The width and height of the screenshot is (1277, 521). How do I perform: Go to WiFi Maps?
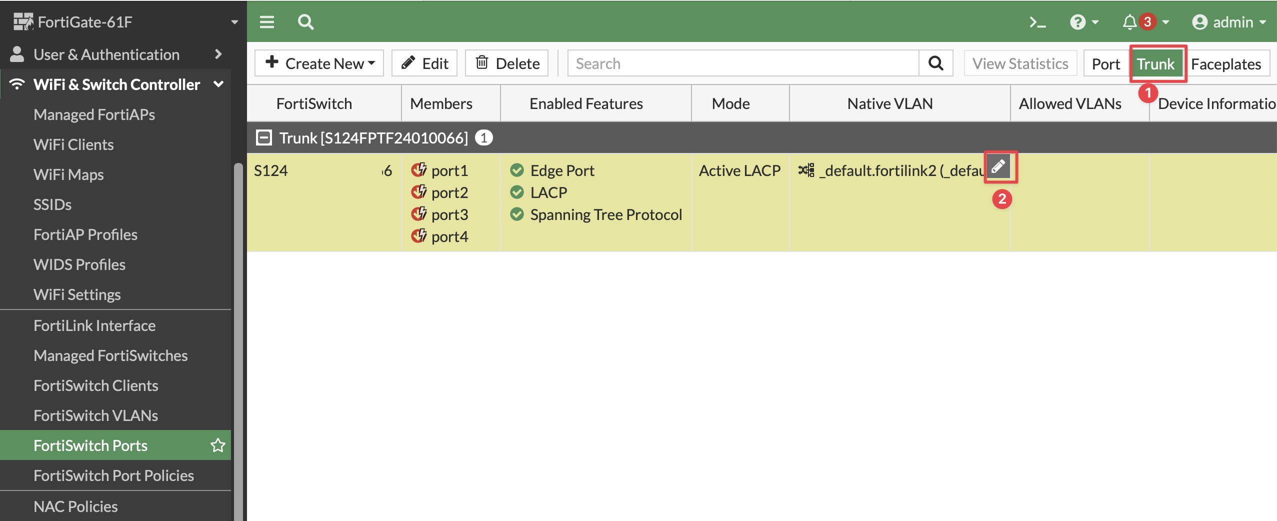click(x=68, y=174)
